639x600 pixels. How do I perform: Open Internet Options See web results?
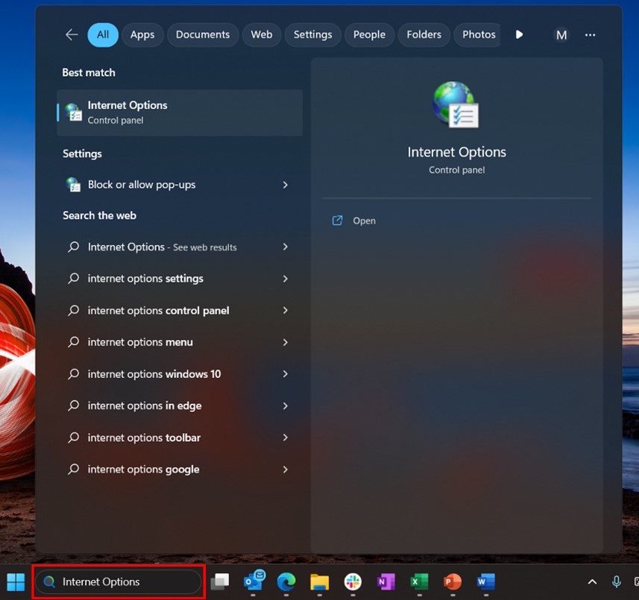click(180, 247)
